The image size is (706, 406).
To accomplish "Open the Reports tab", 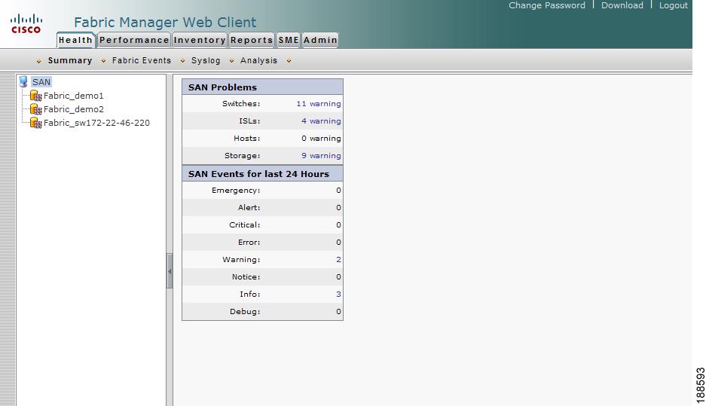I will 252,40.
